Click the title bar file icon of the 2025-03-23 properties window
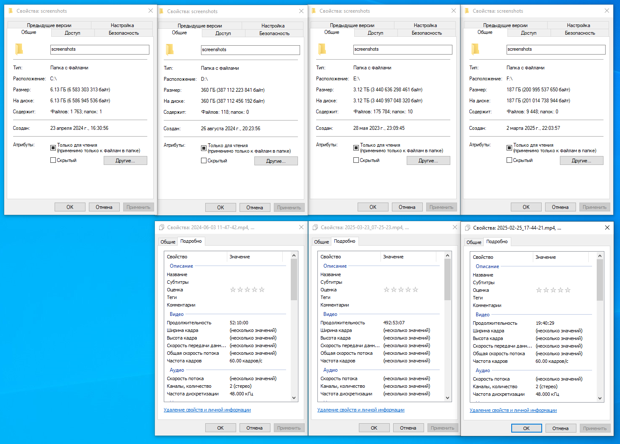Viewport: 620px width, 444px height. 315,227
